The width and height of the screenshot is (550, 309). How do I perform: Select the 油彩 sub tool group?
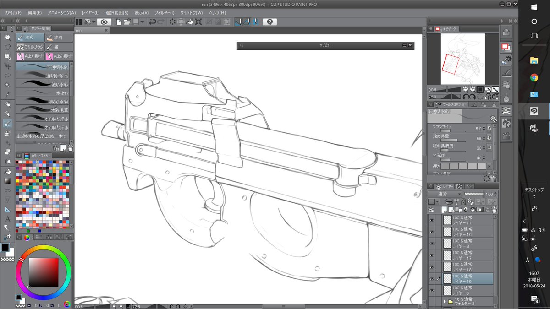[x=59, y=38]
